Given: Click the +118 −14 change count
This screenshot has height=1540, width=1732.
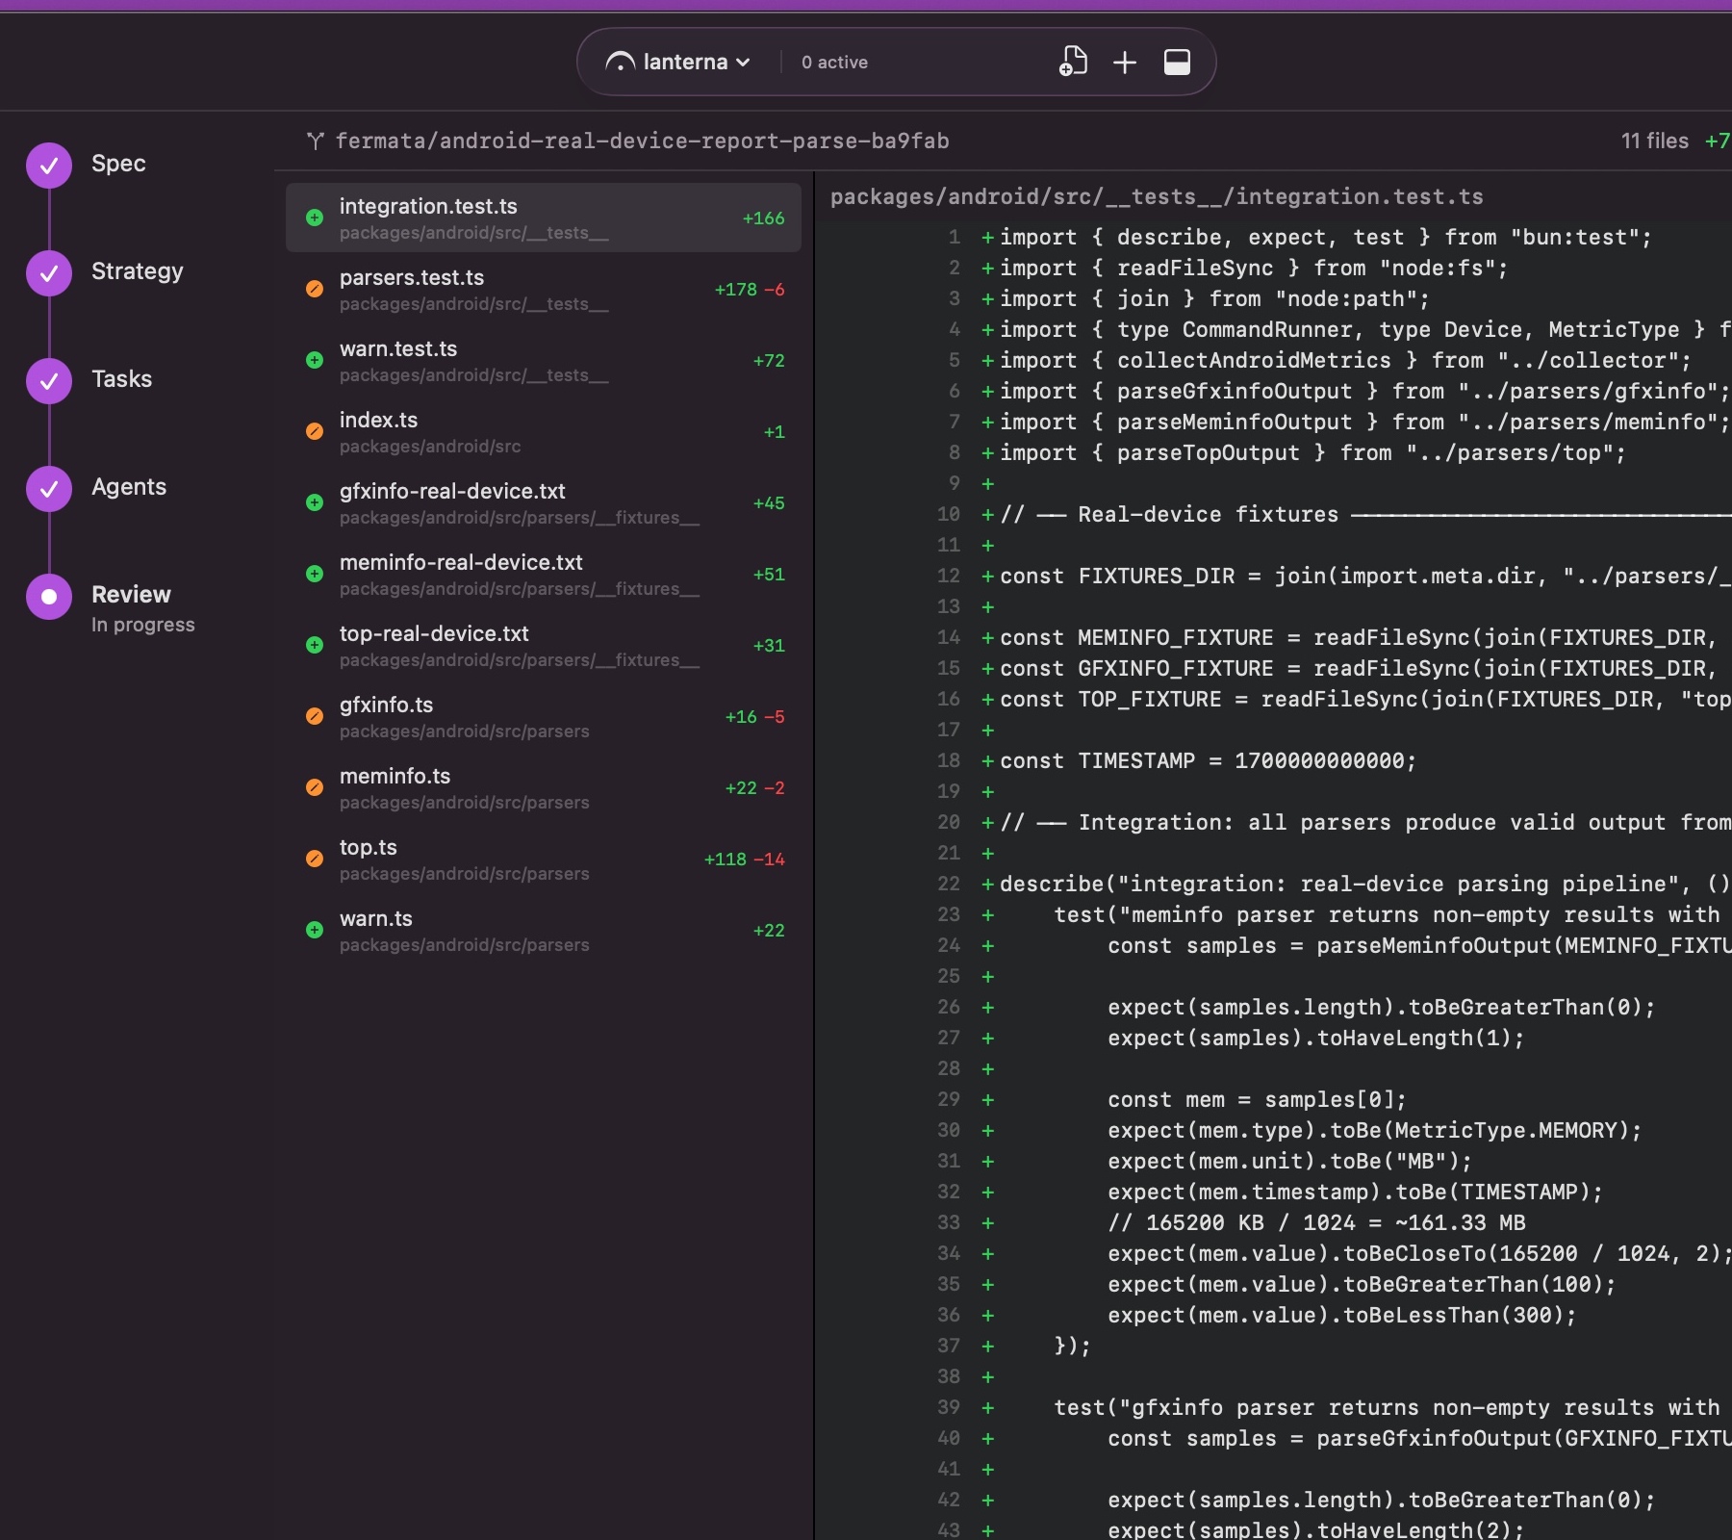Looking at the screenshot, I should click(x=744, y=860).
